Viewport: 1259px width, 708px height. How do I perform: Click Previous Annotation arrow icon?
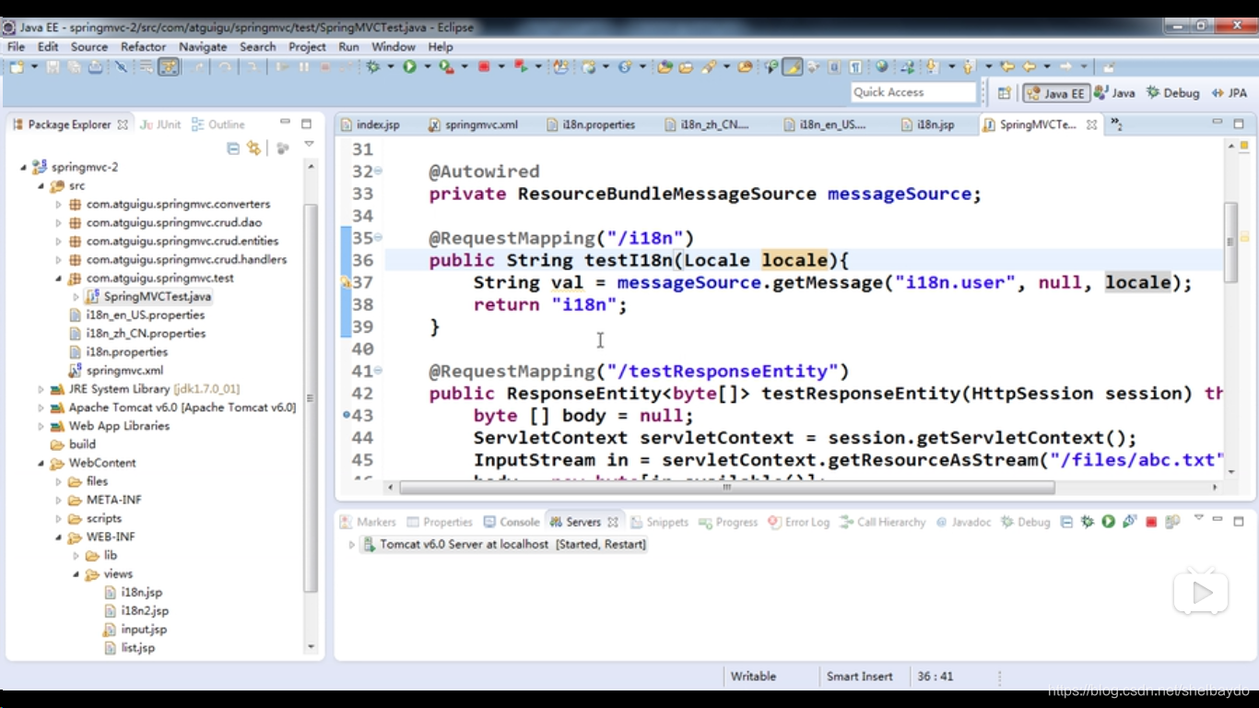coord(968,66)
